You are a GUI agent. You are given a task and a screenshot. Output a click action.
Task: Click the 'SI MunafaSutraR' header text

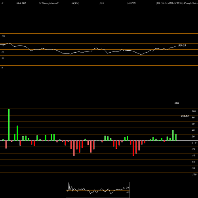49,3
